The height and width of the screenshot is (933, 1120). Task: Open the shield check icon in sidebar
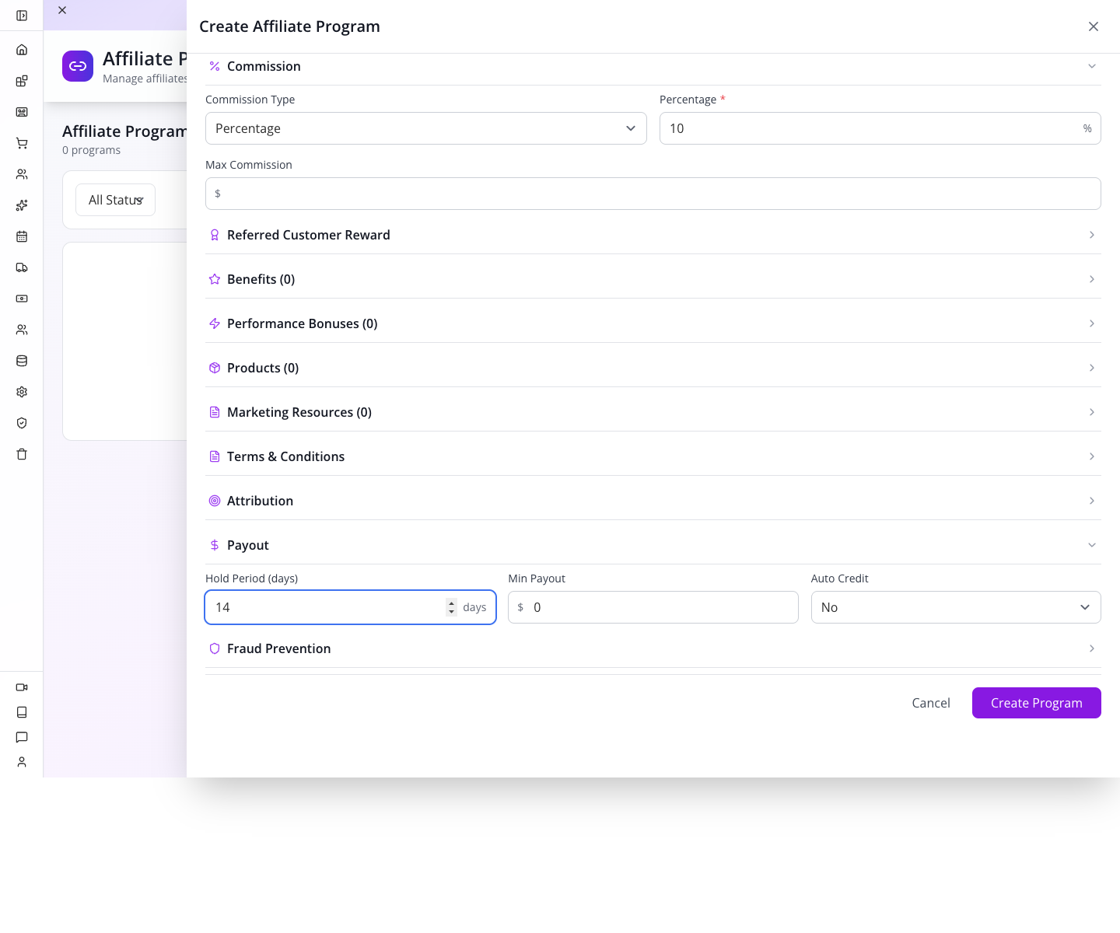click(22, 423)
